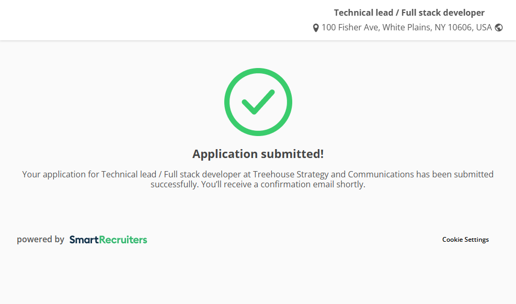Click the green checkmark success icon

[x=258, y=102]
